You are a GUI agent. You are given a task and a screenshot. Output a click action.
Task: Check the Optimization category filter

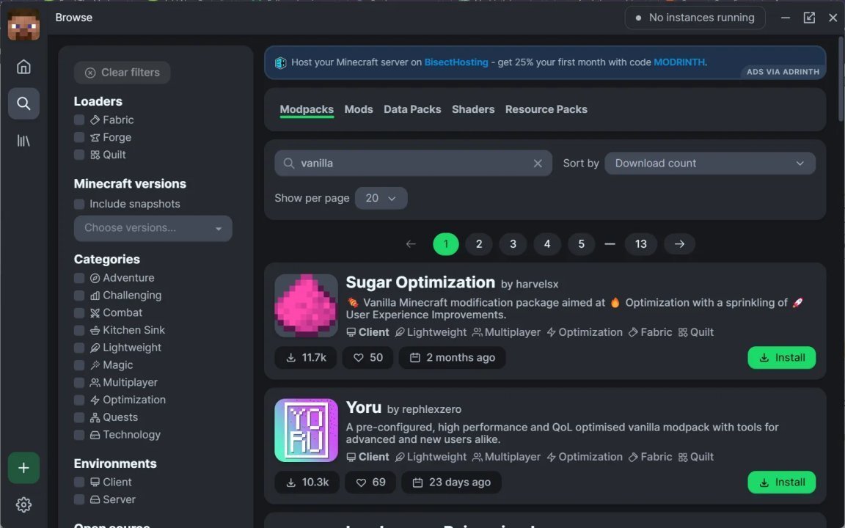point(79,400)
